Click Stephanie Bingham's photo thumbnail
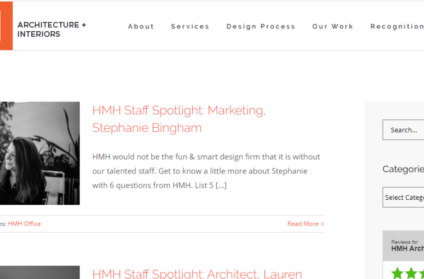The image size is (424, 279). (39, 153)
